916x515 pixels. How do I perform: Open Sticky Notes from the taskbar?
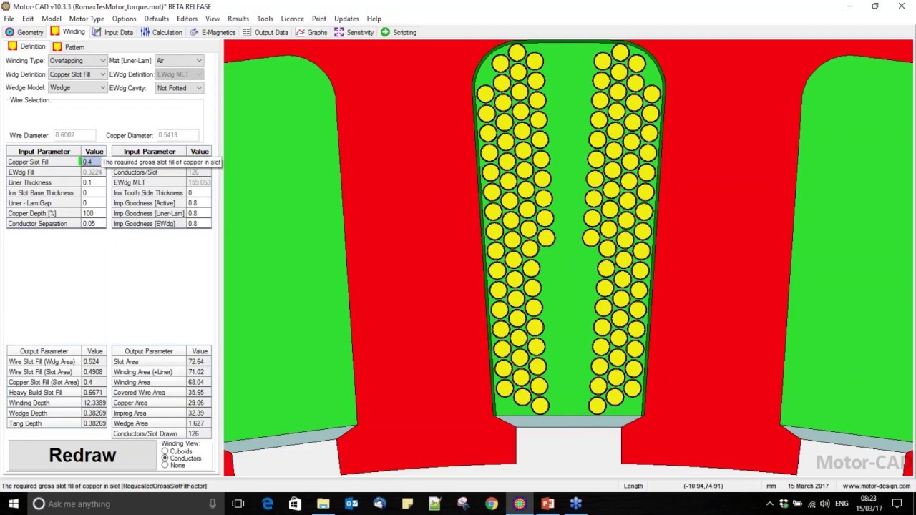coord(407,504)
